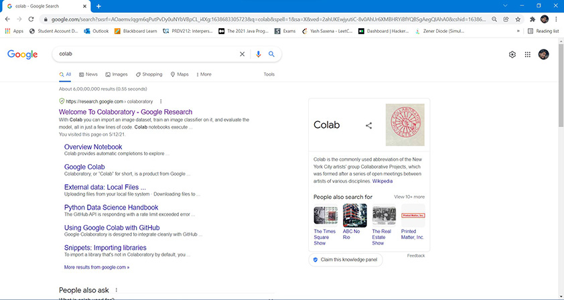Click the forward navigation arrow
This screenshot has height=300, width=564.
(x=19, y=19)
